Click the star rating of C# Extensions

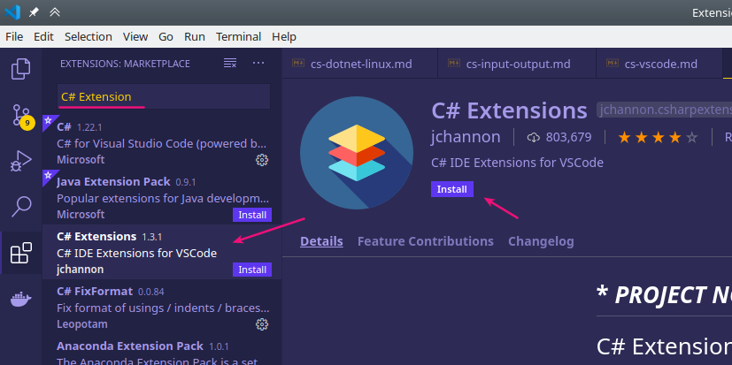click(x=658, y=137)
